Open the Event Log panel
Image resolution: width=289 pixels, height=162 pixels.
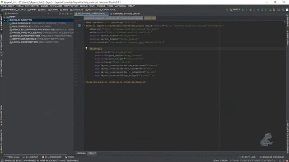click(x=247, y=157)
